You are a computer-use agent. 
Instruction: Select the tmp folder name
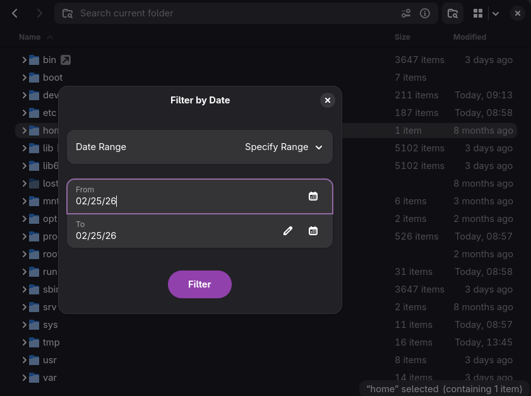point(51,342)
